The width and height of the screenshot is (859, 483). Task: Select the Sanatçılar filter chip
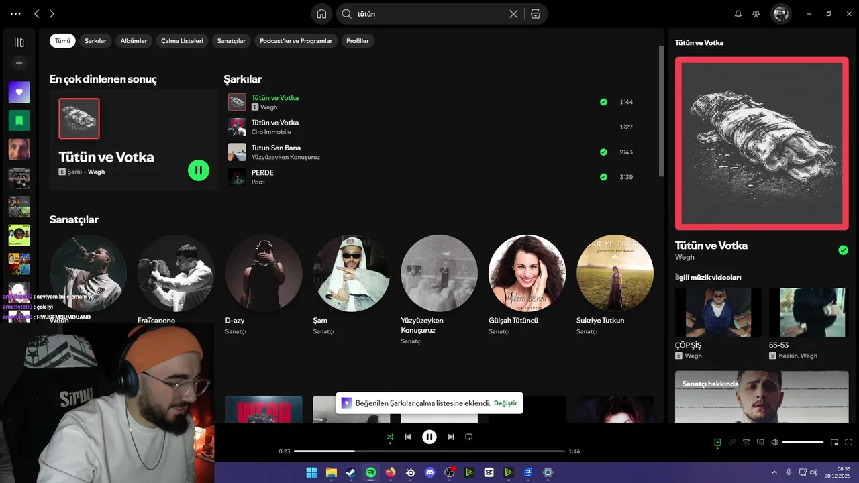click(232, 41)
